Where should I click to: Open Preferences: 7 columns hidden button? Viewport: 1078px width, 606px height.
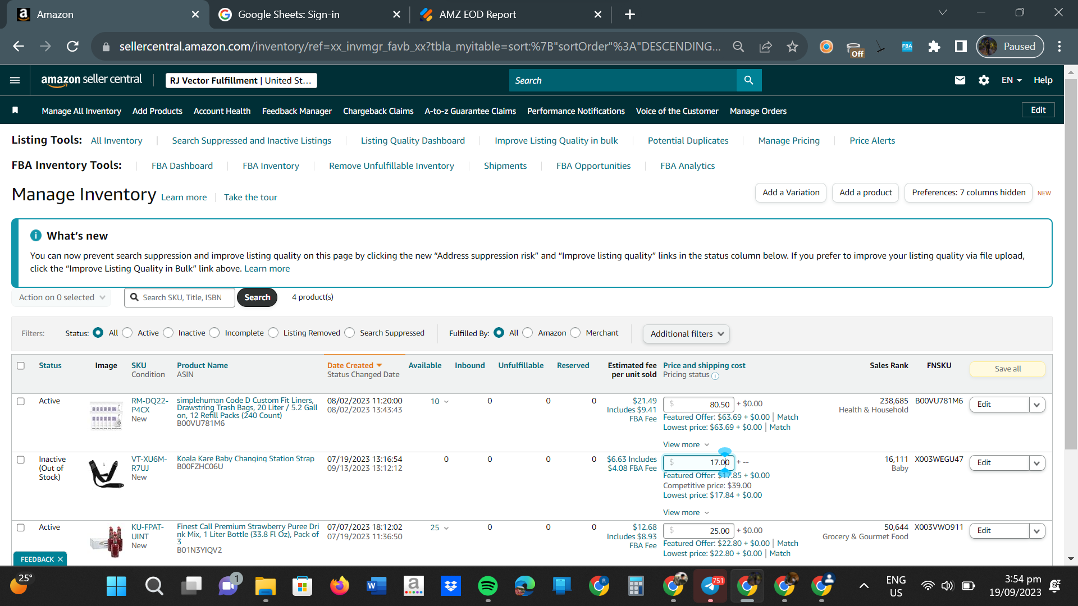point(969,192)
